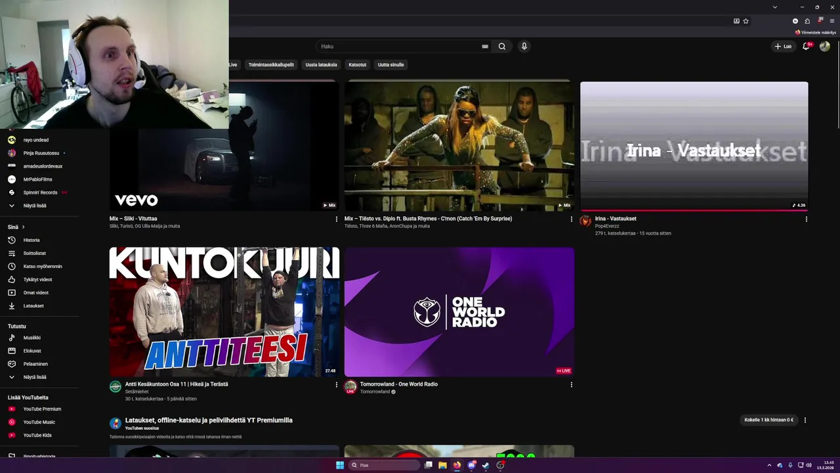Viewport: 840px width, 473px height.
Task: Open options menu for Tomorrowland - One World Radio
Action: point(571,385)
